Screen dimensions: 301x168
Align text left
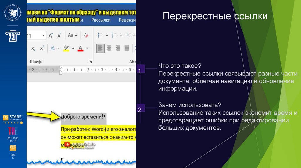(x=101, y=48)
